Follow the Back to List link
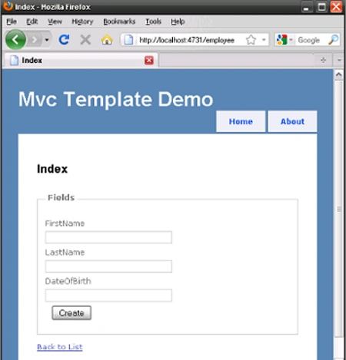Image resolution: width=346 pixels, height=360 pixels. [60, 347]
